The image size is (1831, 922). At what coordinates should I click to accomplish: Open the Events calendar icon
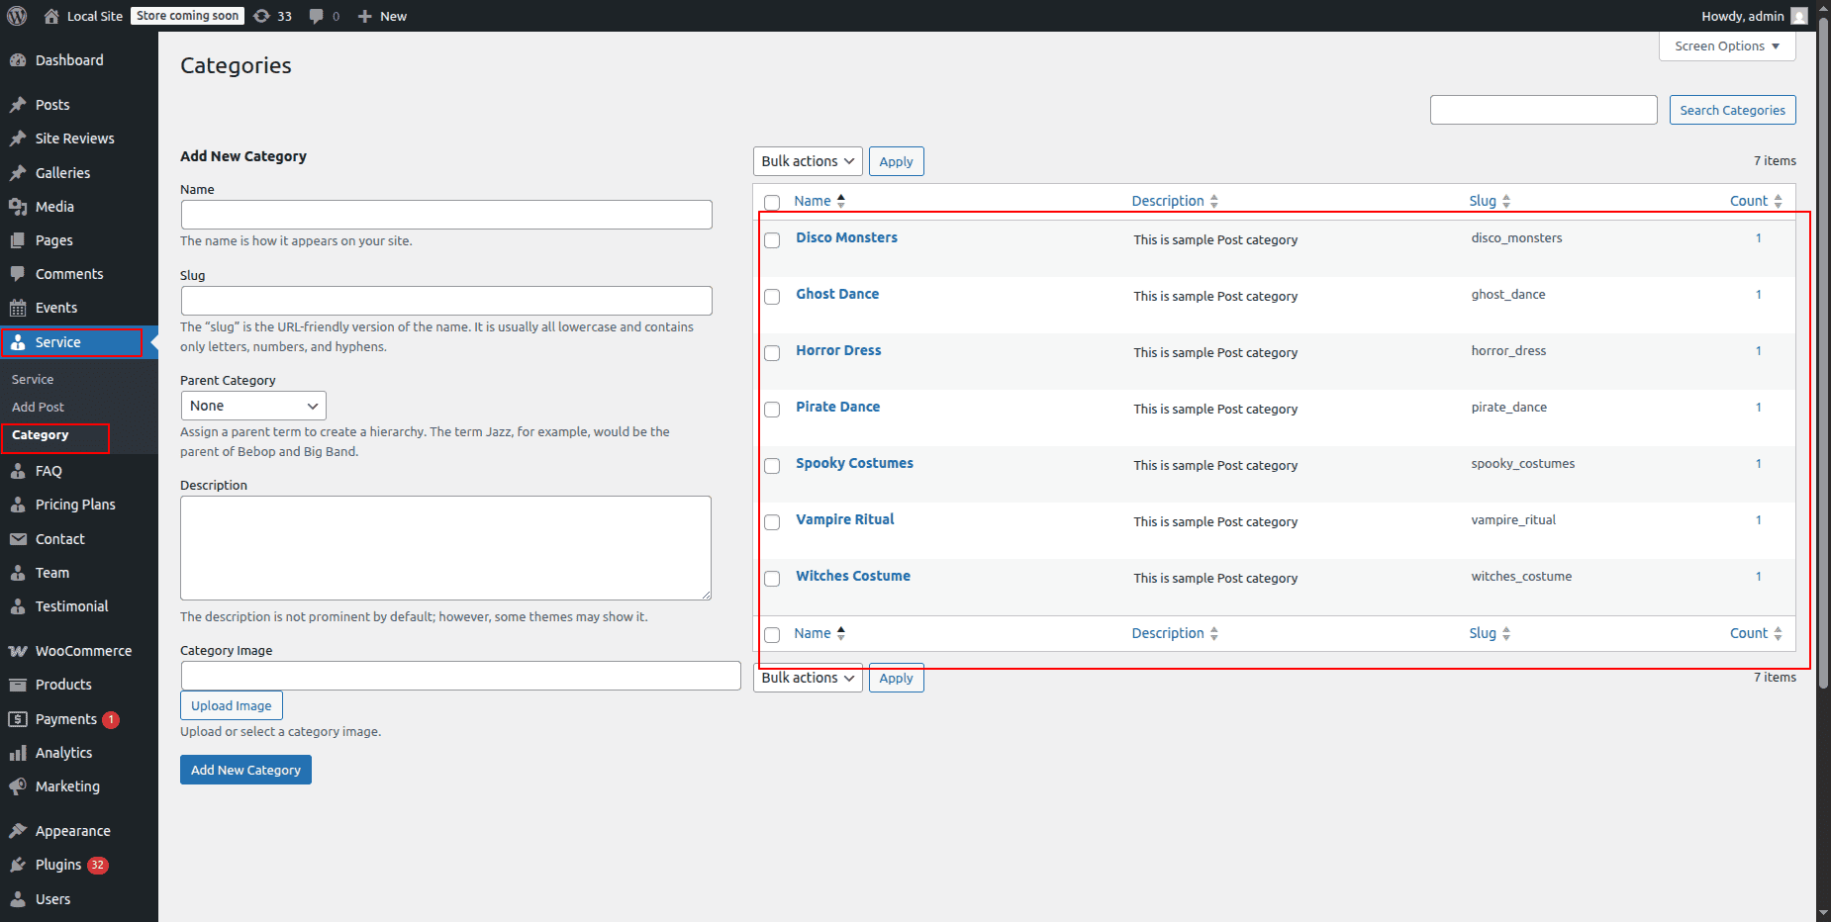tap(18, 308)
